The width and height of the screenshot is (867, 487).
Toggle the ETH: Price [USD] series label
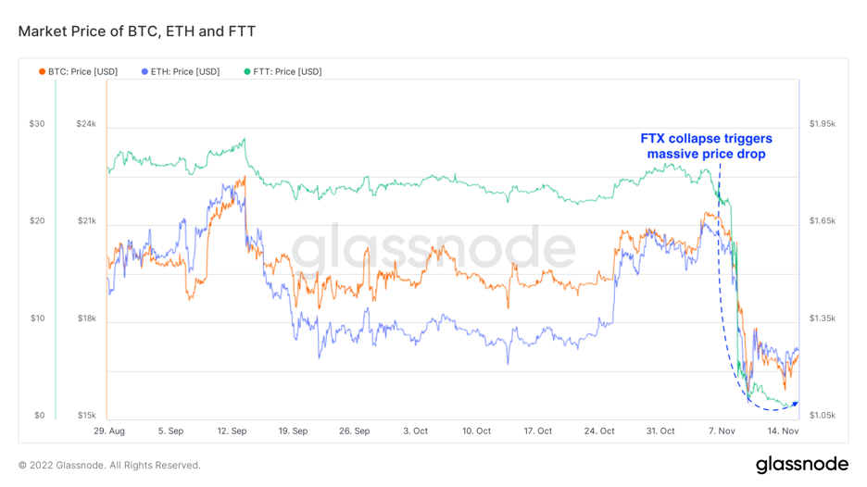(x=185, y=71)
